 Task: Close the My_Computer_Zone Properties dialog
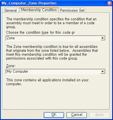point(109,3)
